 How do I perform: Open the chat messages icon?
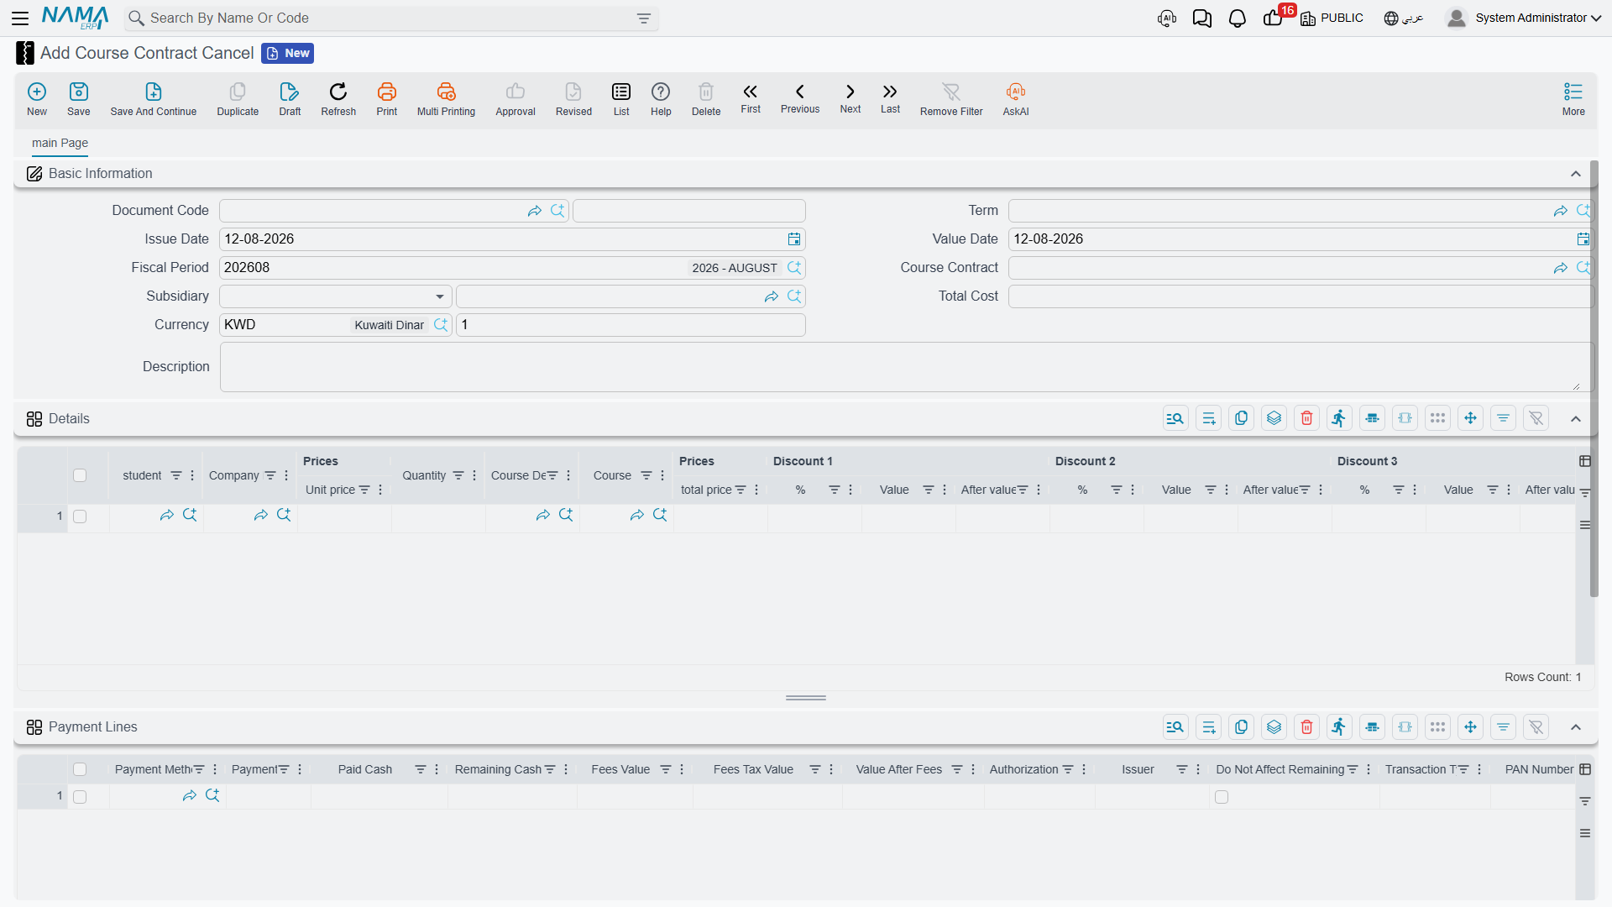click(x=1202, y=18)
